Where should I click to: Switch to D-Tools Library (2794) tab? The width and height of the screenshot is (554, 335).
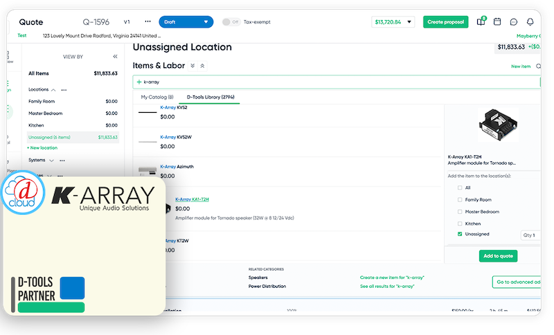[x=211, y=97]
